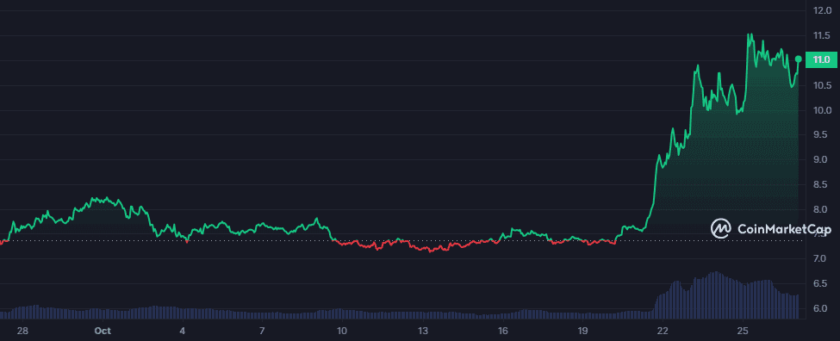Select the 13 date marker
The image size is (840, 341).
423,331
